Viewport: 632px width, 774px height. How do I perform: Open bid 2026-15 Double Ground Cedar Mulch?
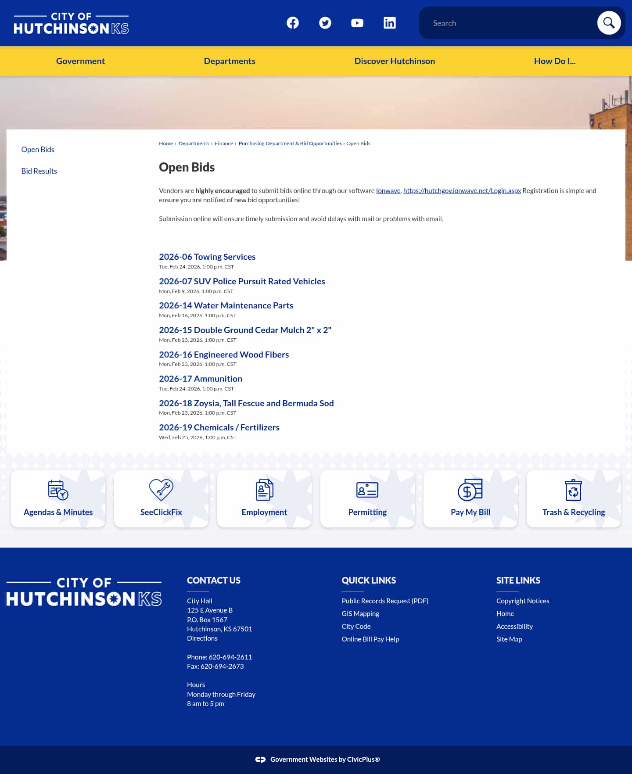[245, 330]
